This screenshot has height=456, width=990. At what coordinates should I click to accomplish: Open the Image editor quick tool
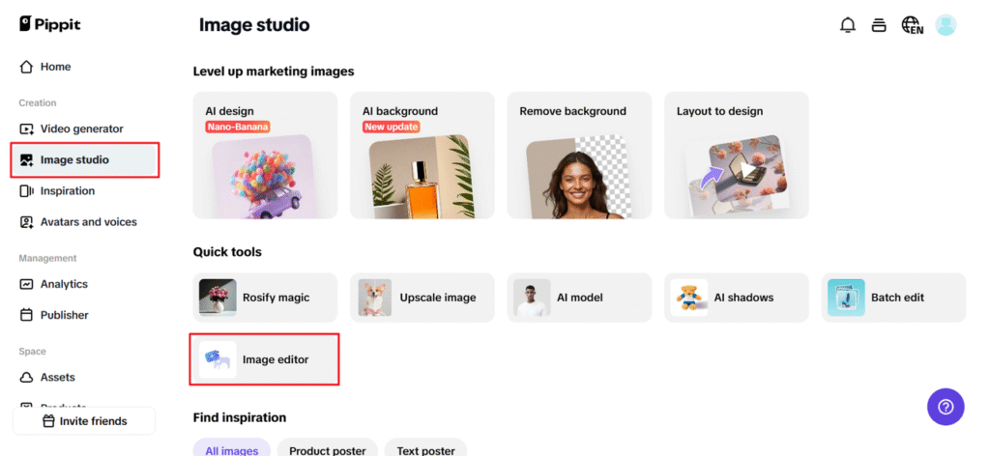[x=264, y=359]
